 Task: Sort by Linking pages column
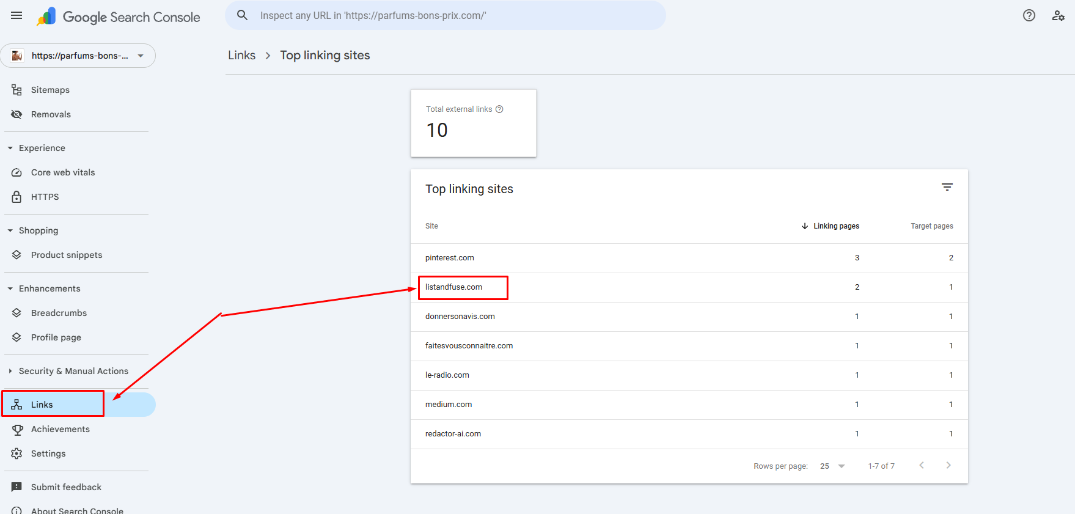(x=835, y=226)
